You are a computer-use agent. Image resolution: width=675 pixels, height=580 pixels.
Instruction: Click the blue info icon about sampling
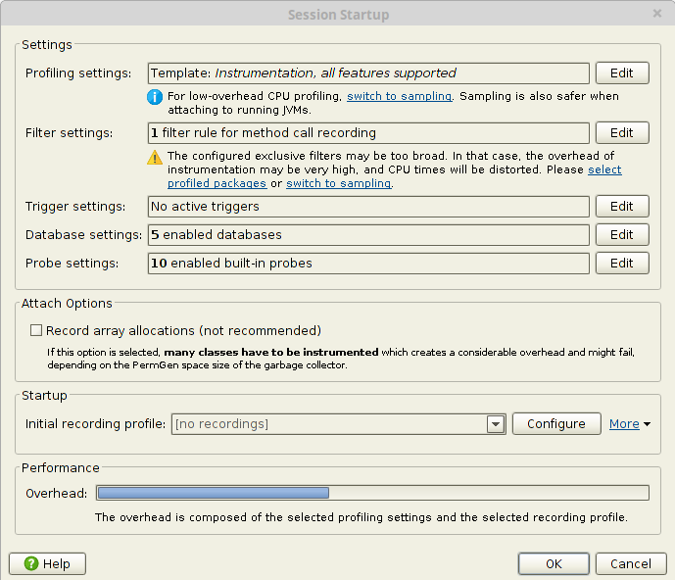tap(155, 97)
